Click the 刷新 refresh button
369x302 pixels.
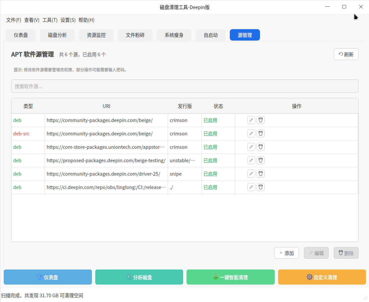(346, 54)
